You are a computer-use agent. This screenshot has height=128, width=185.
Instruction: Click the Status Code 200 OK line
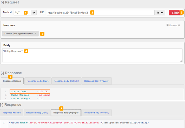click(30, 92)
